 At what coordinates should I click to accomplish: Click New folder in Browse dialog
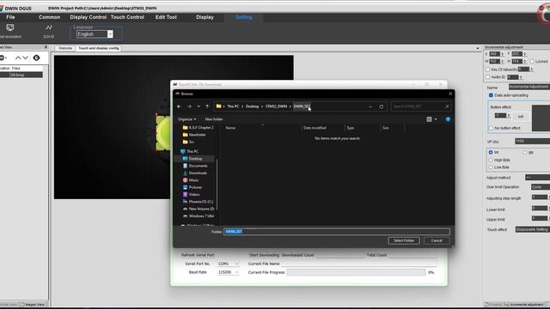[214, 119]
